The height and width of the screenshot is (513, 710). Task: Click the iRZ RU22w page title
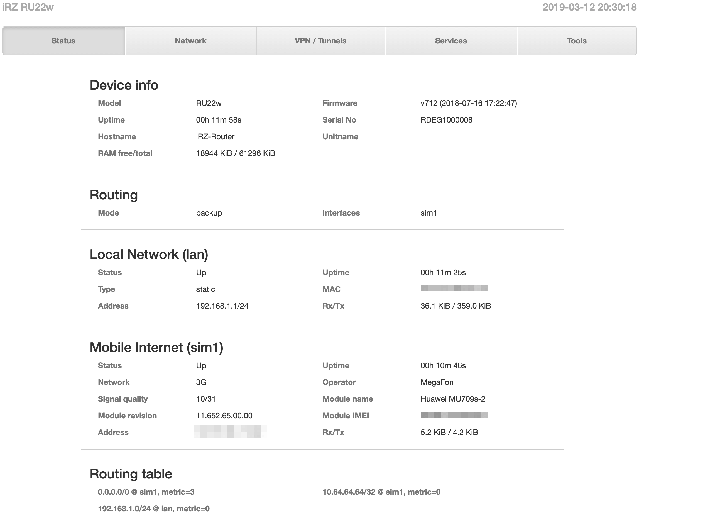point(28,7)
